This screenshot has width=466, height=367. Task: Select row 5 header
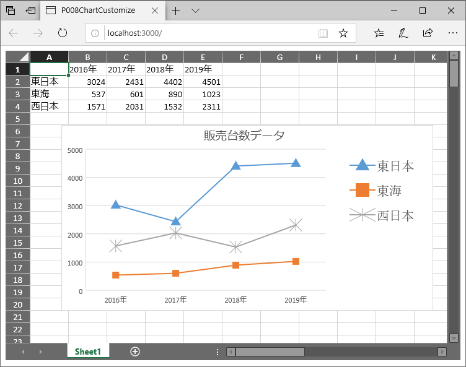[18, 119]
